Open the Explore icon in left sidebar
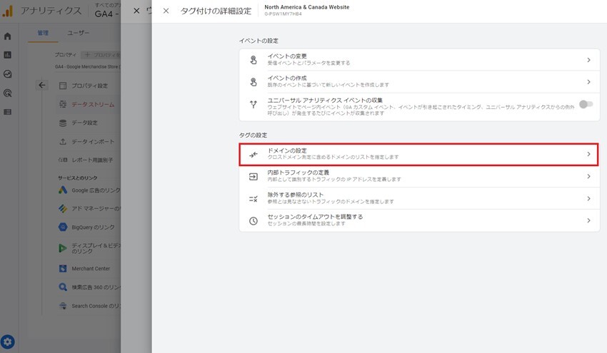 coord(8,73)
